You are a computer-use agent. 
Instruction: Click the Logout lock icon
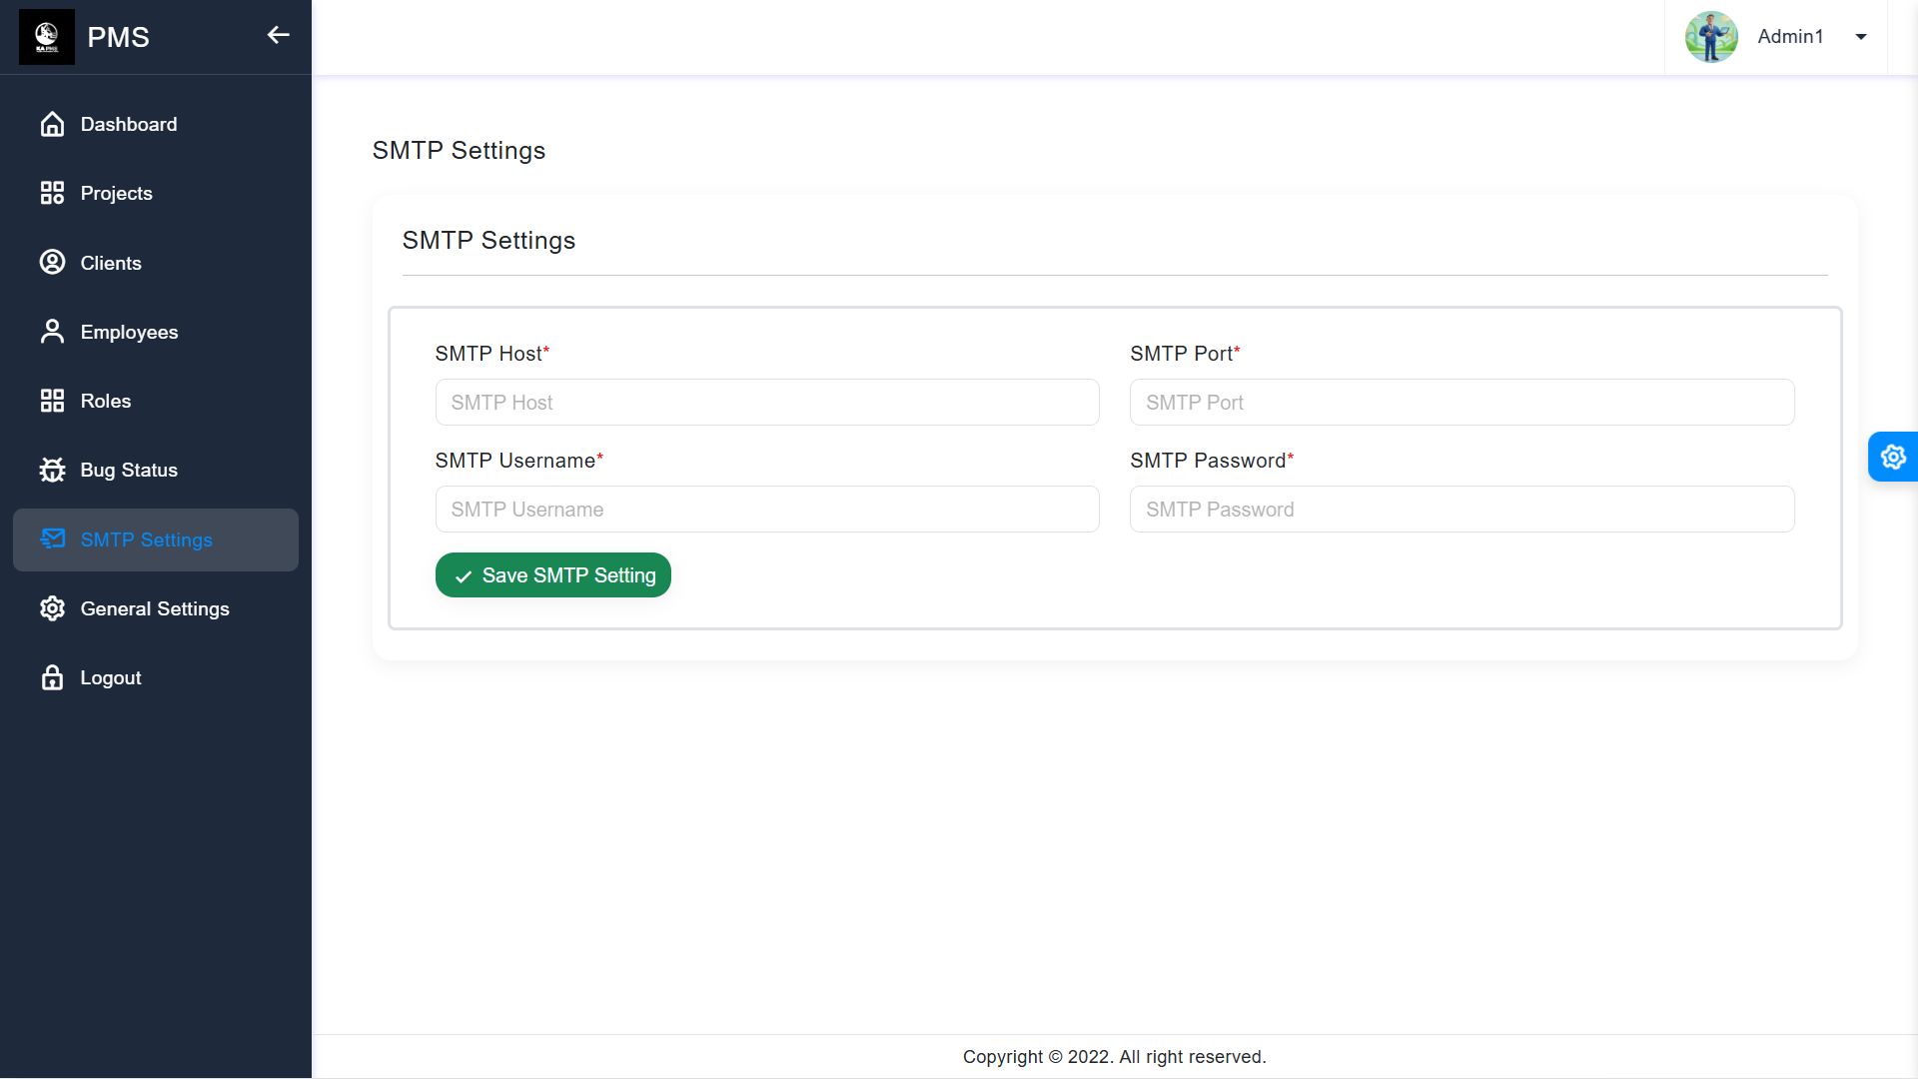52,677
